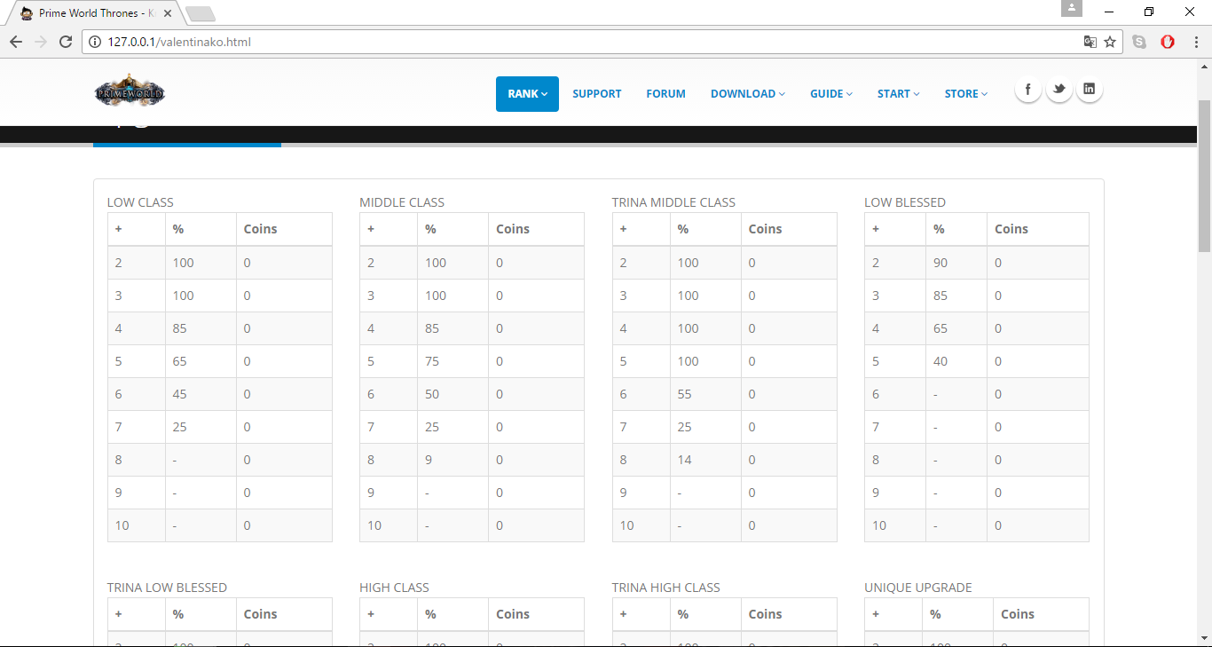
Task: Open the FORUM page
Action: (665, 94)
